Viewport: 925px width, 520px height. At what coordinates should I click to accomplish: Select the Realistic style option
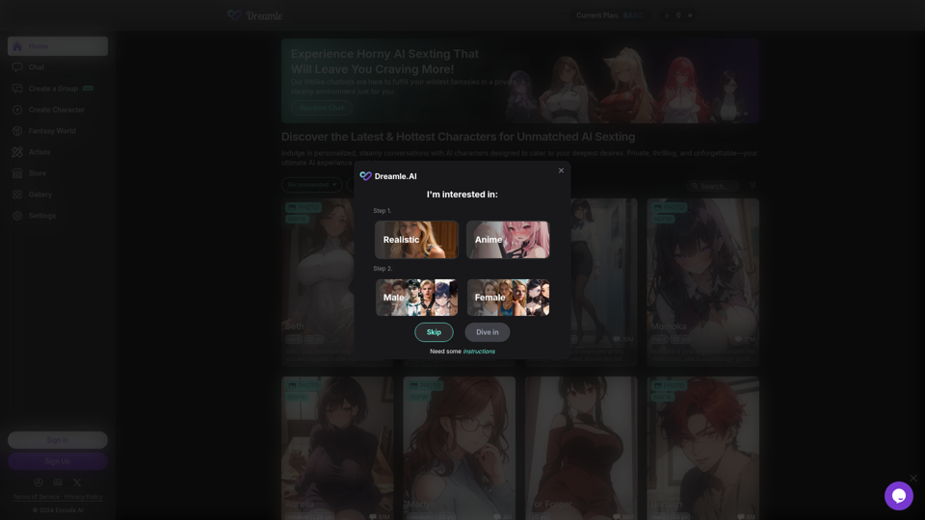416,240
